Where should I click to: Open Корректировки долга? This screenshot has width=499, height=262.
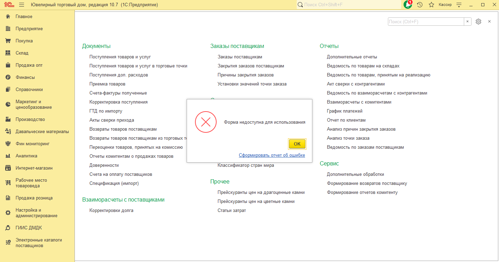pyautogui.click(x=111, y=211)
